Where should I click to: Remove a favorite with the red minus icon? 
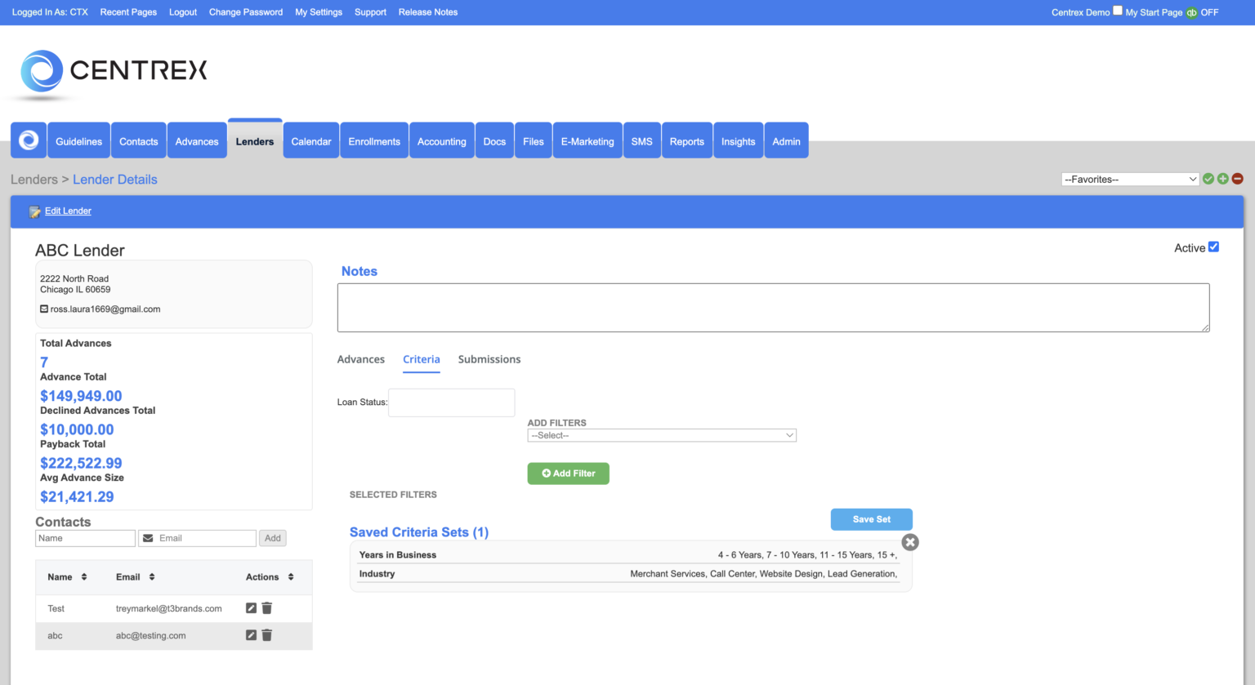(1237, 178)
